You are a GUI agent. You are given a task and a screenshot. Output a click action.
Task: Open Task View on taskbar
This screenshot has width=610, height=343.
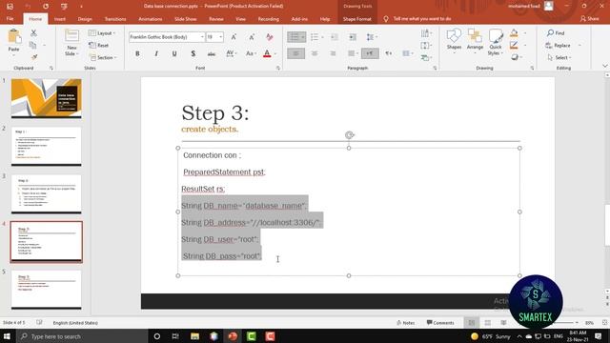tap(175, 336)
